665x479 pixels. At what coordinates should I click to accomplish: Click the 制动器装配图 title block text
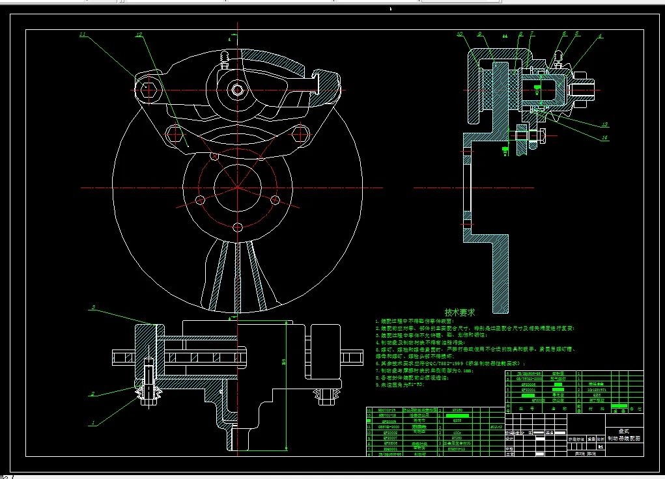[624, 438]
